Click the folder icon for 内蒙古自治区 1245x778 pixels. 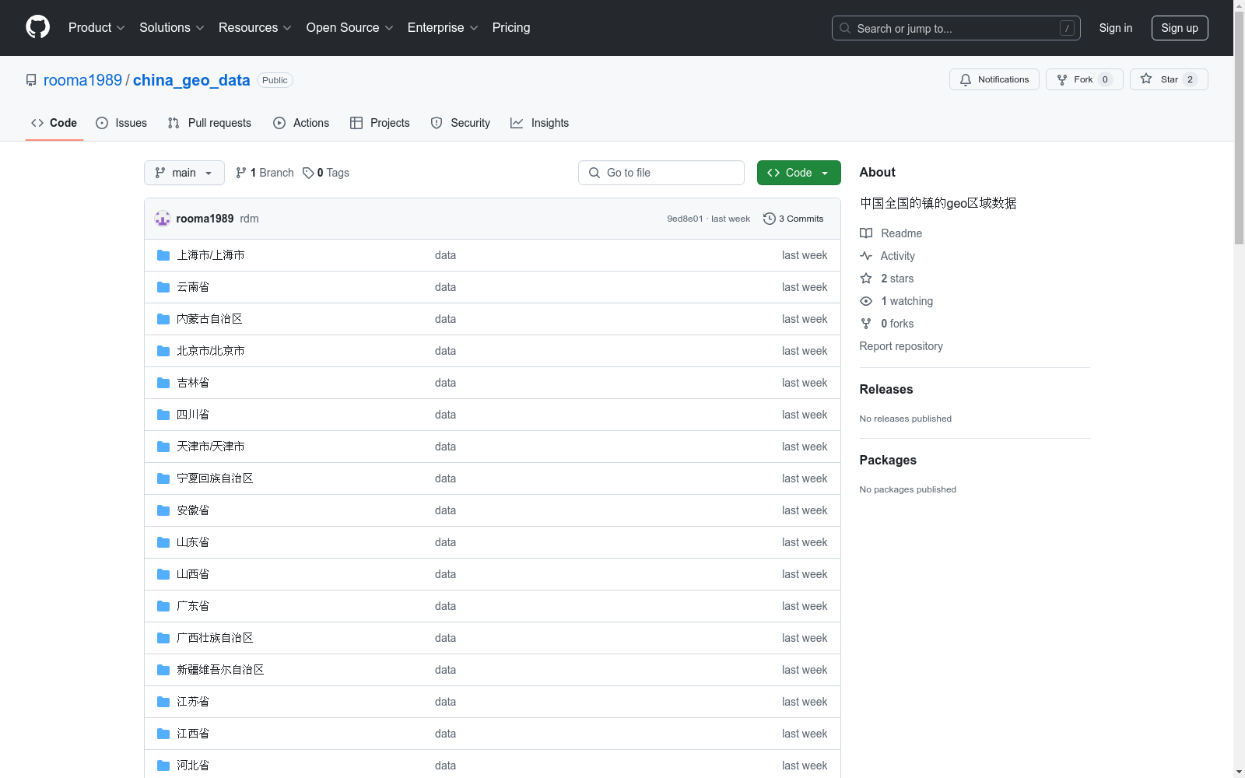[x=163, y=319]
